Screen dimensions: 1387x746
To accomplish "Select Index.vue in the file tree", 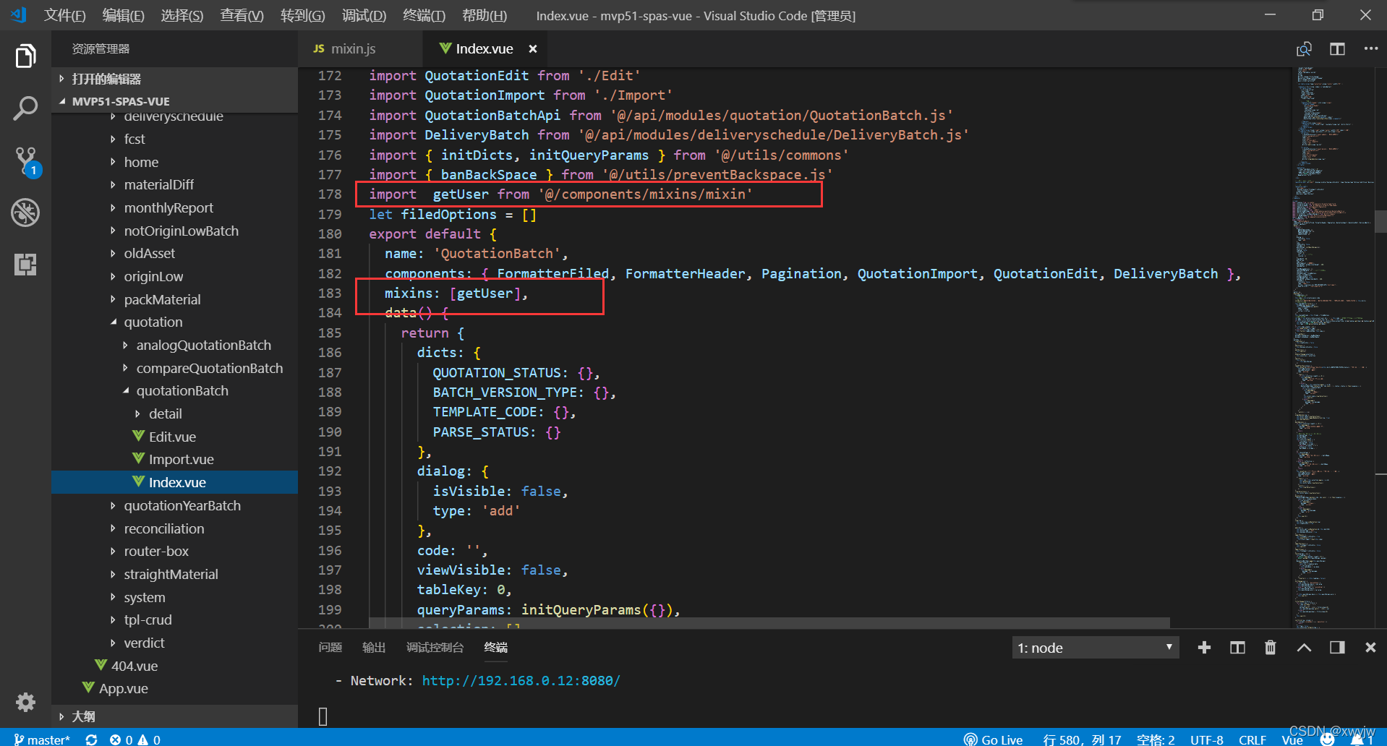I will click(174, 482).
